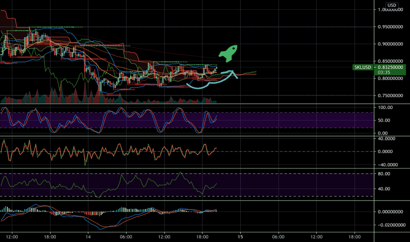Click the 40.00 RSI scale value
Screen dimensions: 410x242
[384, 189]
